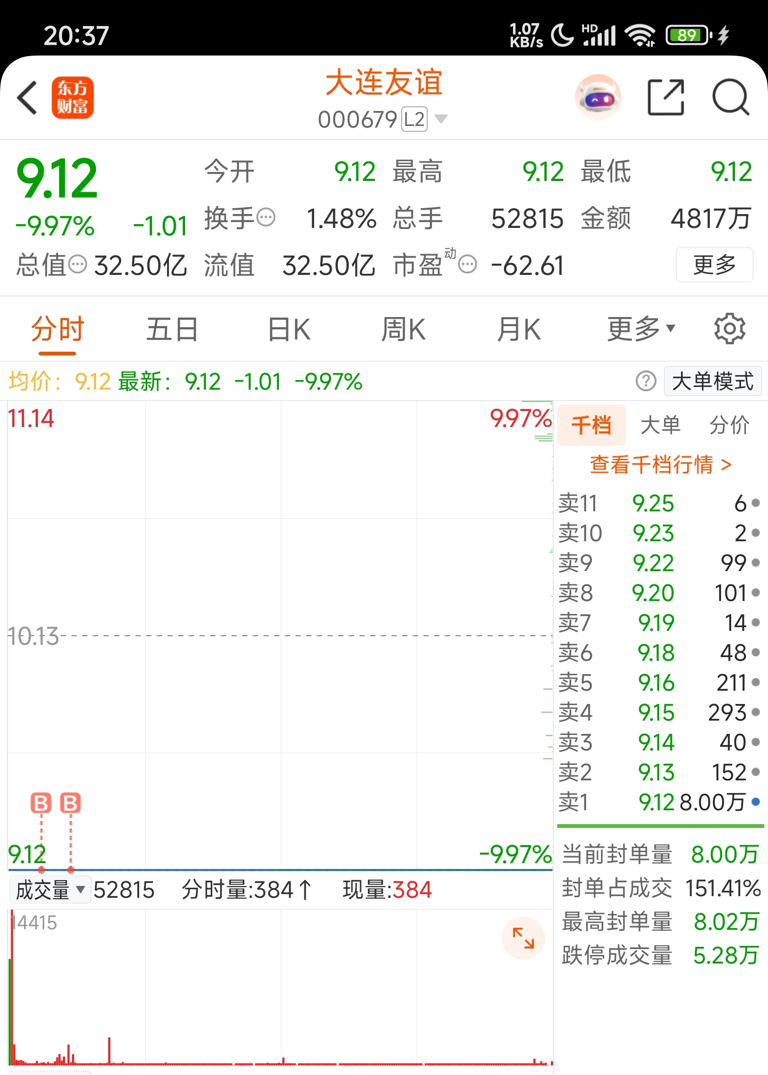Toggle 大单模式 mode
The height and width of the screenshot is (1075, 768).
coord(713,381)
